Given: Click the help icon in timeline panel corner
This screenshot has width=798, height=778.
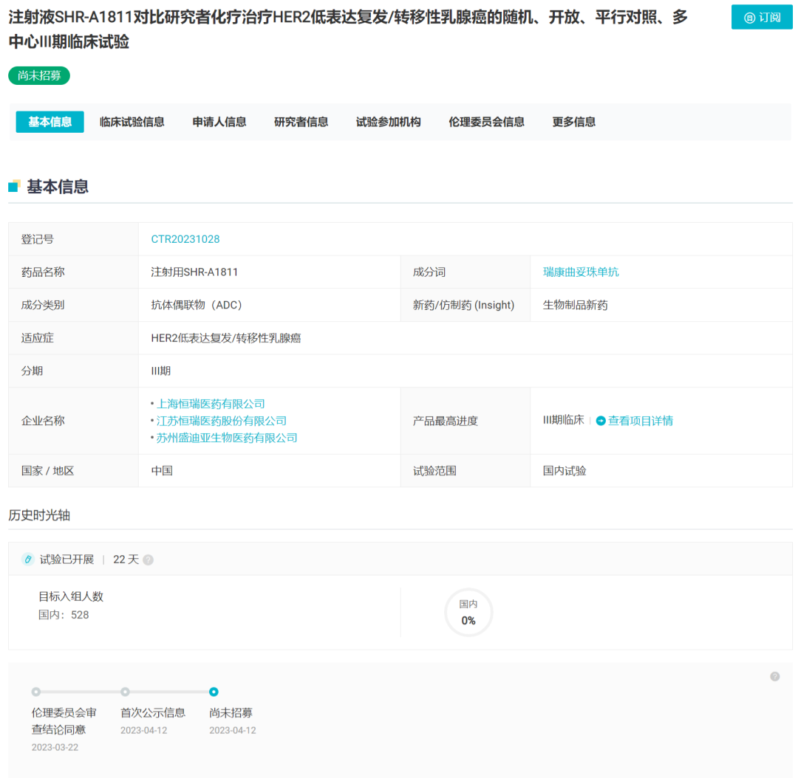Looking at the screenshot, I should tap(774, 676).
